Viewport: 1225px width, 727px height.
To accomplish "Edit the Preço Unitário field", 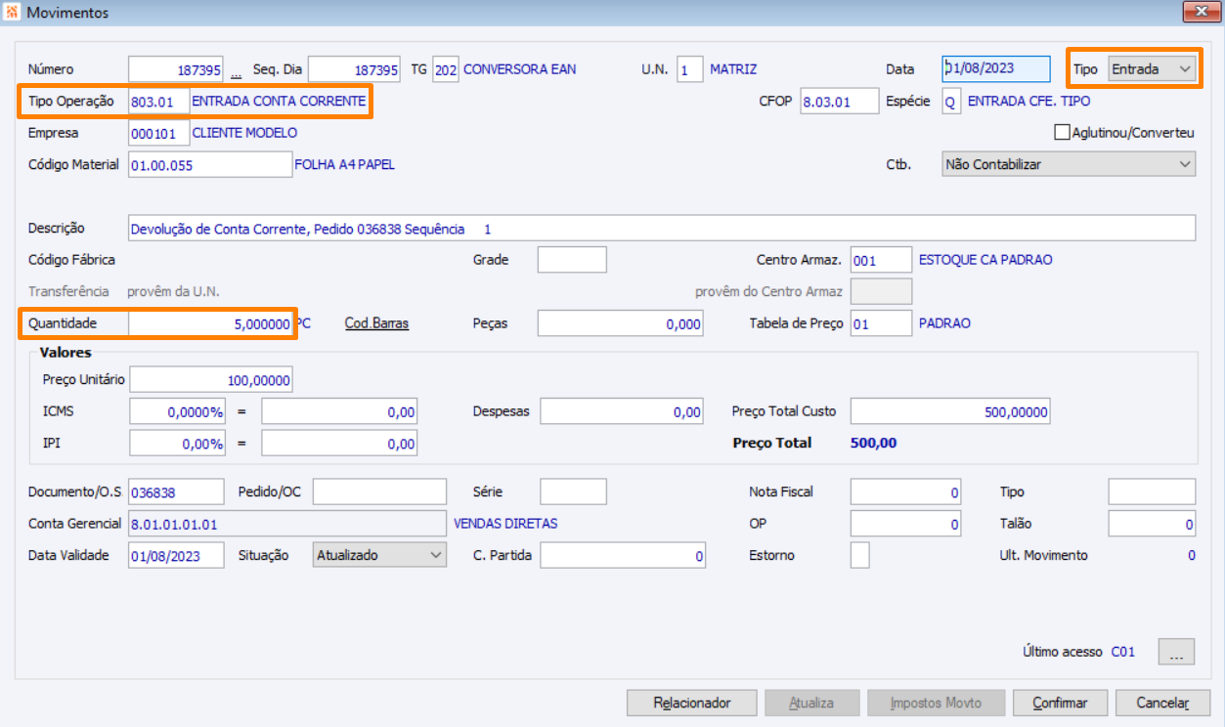I will pos(210,379).
